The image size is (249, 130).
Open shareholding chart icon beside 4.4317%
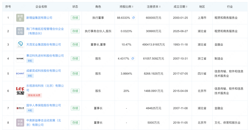(x=133, y=58)
